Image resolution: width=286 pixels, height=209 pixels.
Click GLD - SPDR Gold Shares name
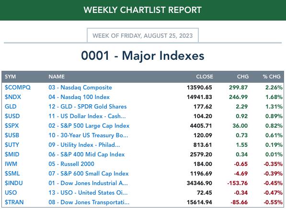point(88,107)
